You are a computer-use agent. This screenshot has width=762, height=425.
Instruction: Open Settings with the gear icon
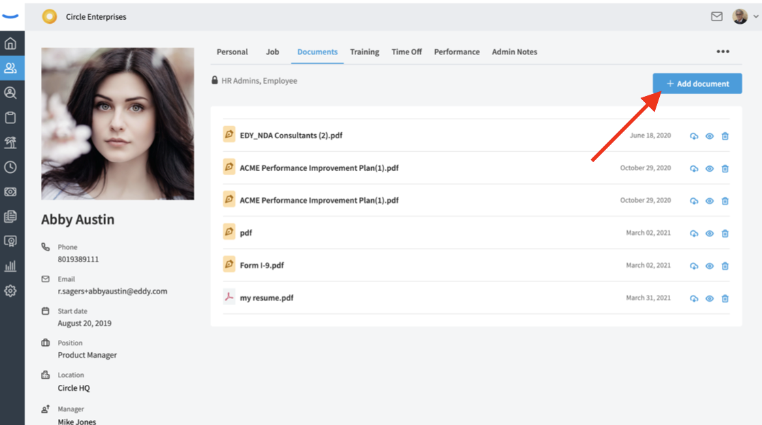click(x=12, y=290)
